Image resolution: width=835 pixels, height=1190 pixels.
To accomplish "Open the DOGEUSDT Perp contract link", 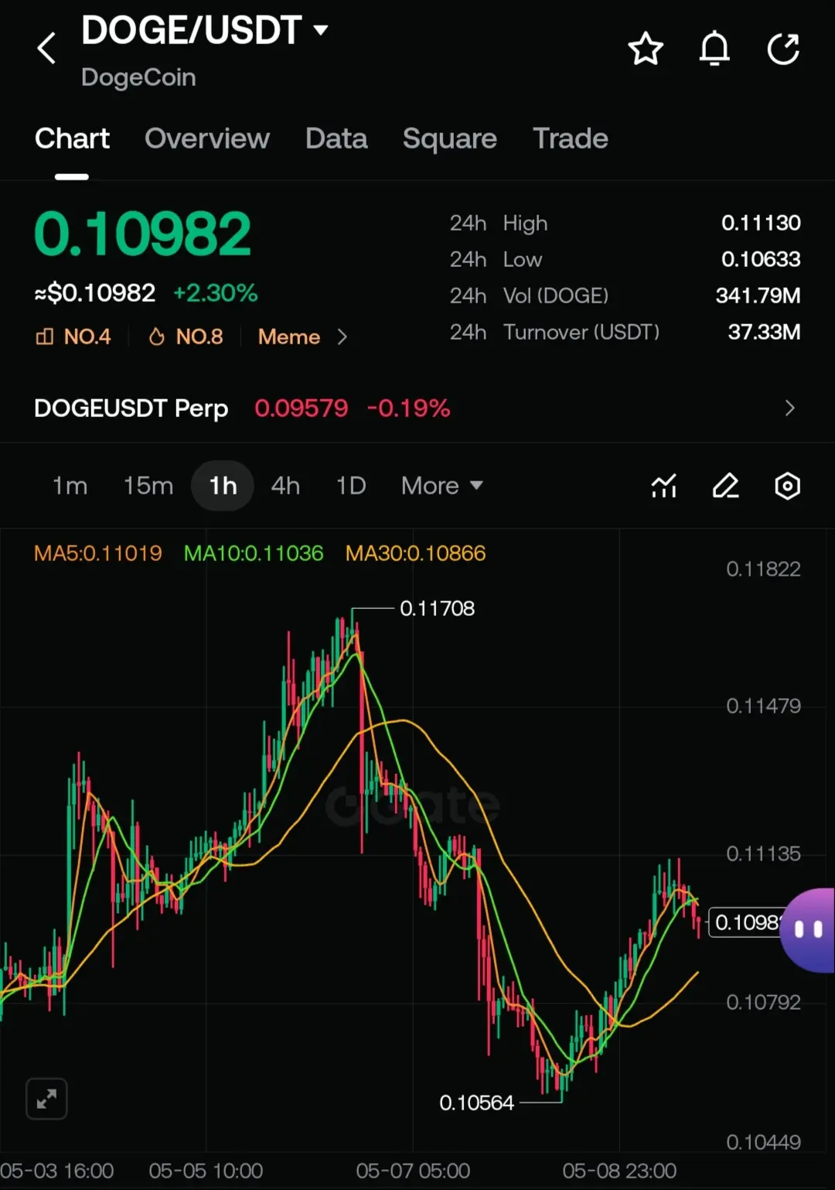I will pos(131,408).
